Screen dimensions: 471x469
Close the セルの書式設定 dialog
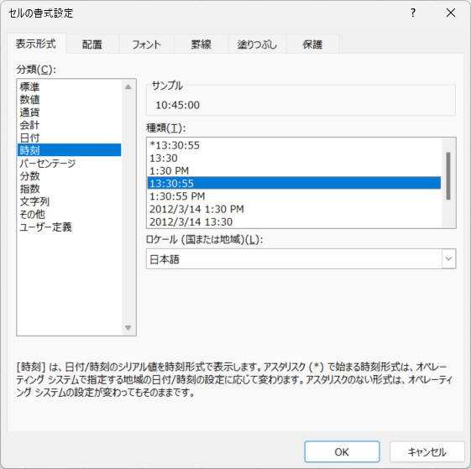pos(451,13)
